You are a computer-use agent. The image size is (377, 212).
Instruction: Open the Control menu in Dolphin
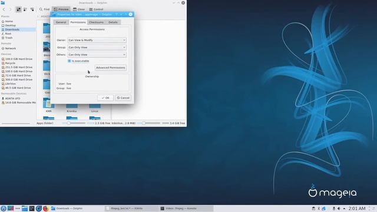[x=96, y=9]
